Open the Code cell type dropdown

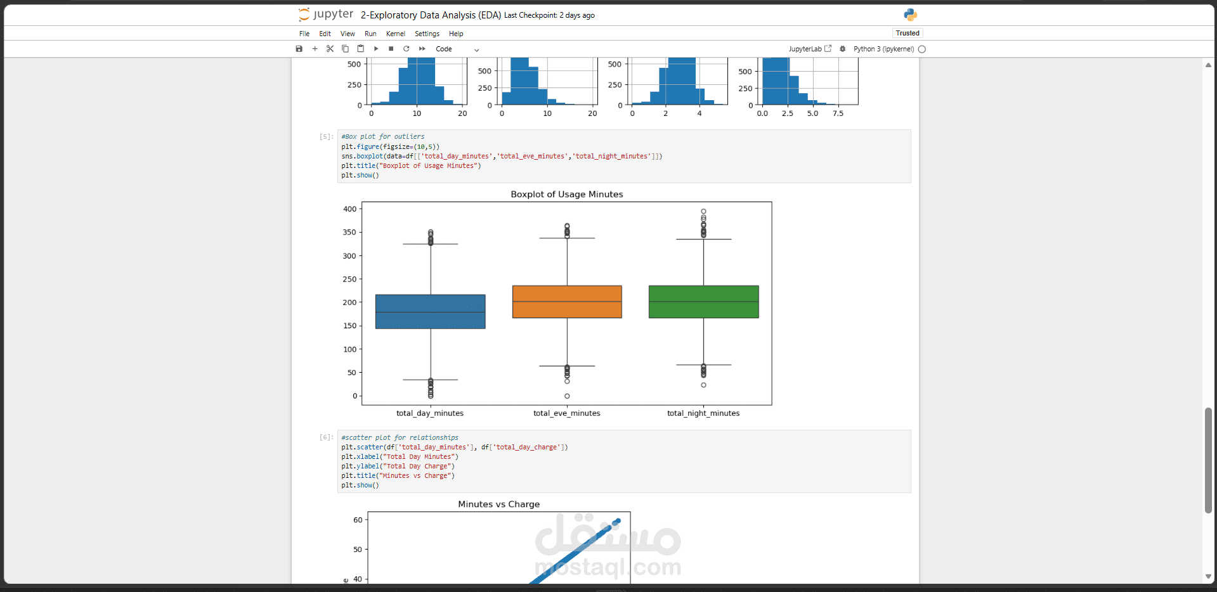457,49
